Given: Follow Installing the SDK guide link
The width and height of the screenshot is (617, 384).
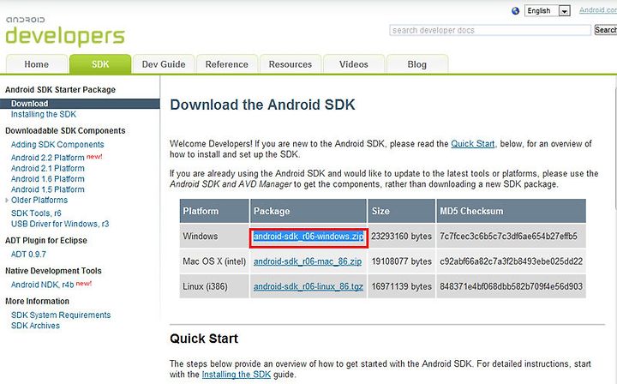Looking at the screenshot, I should 237,375.
